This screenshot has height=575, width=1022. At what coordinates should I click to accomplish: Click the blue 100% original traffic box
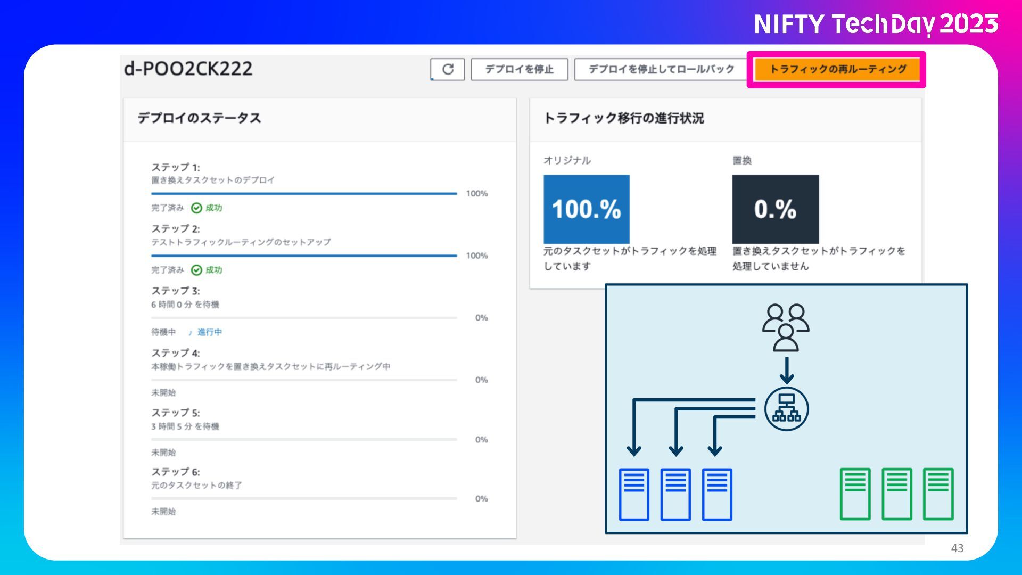coord(586,209)
